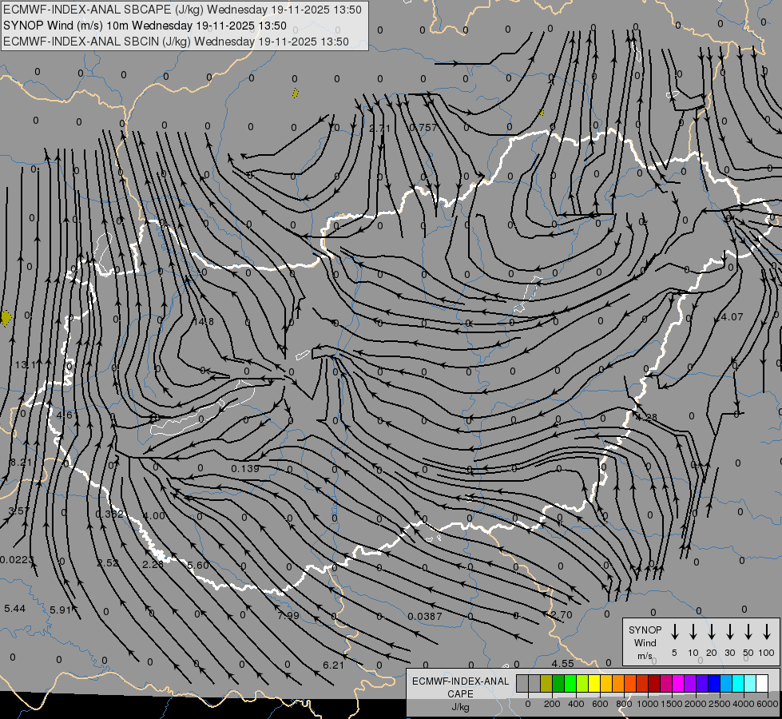The image size is (782, 719).
Task: Click the 600 tick label on the CAPE scale
Action: [x=600, y=704]
